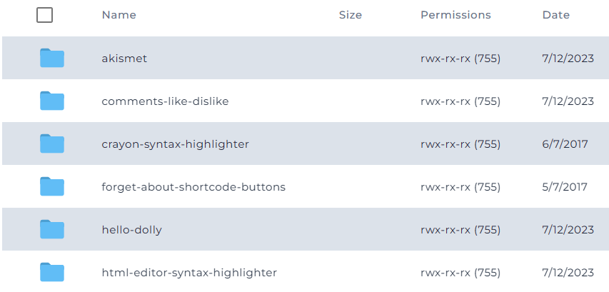Open the comments-like-dislike folder name

(x=165, y=101)
